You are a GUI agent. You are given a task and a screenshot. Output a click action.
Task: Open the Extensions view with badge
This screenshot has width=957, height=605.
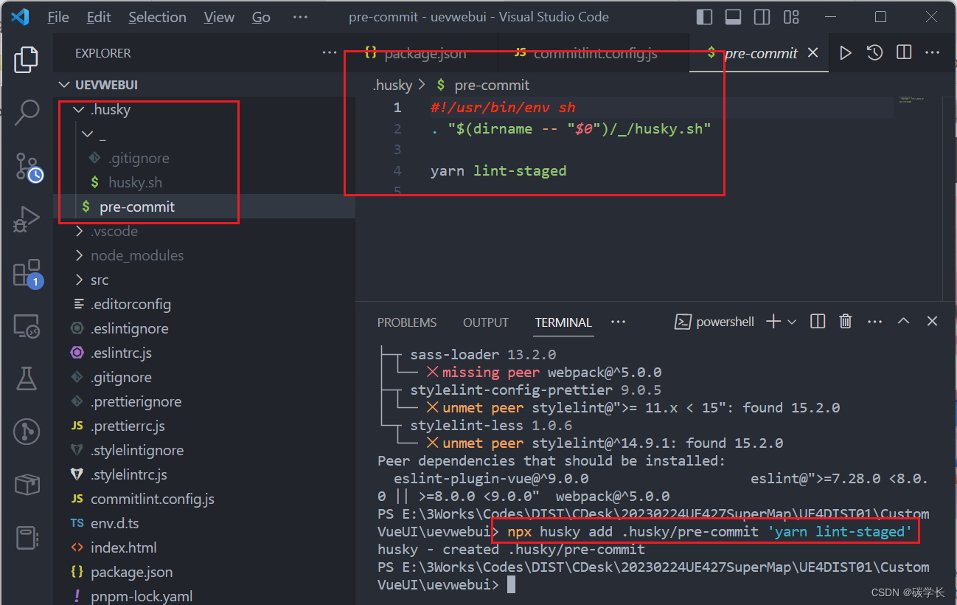pyautogui.click(x=28, y=273)
